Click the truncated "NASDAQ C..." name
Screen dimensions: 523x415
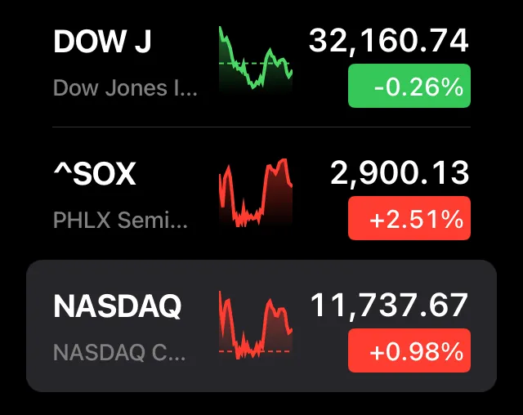tap(119, 352)
